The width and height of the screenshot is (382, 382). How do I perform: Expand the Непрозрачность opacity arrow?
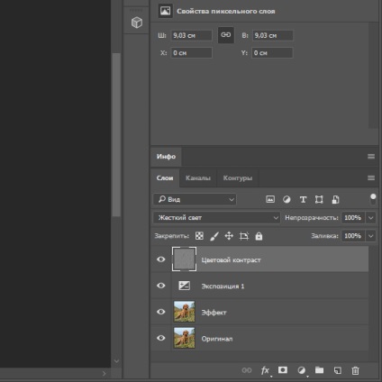371,218
